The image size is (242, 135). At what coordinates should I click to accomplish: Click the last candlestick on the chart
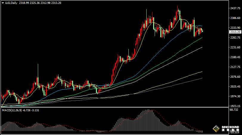[202, 31]
